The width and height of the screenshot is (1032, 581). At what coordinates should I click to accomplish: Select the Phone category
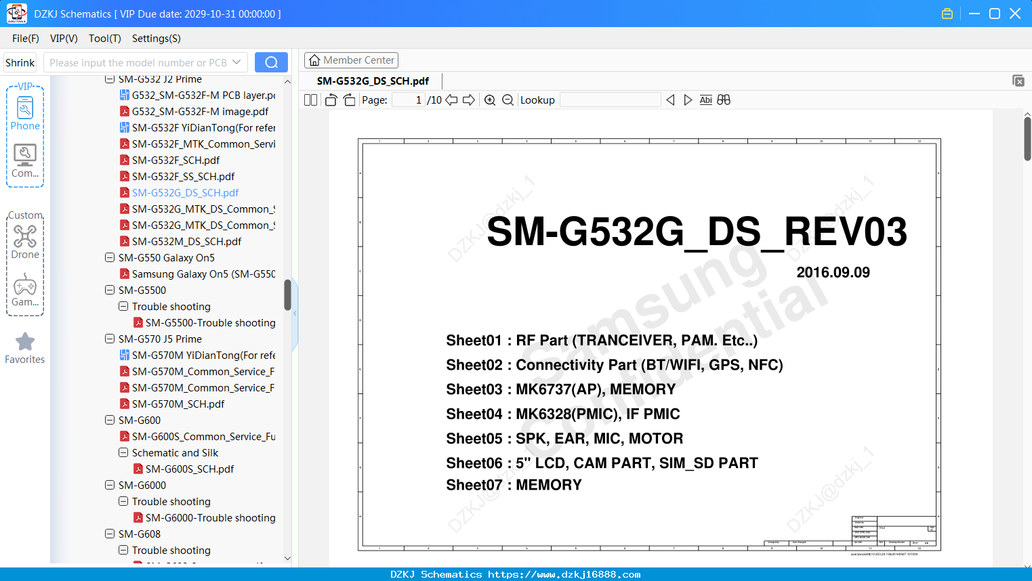click(25, 114)
